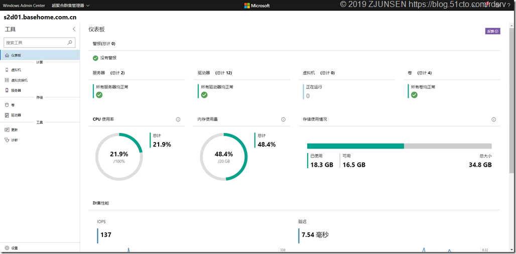The height and width of the screenshot is (254, 516).
Task: Click the server icon in sidebar
Action: [x=7, y=90]
